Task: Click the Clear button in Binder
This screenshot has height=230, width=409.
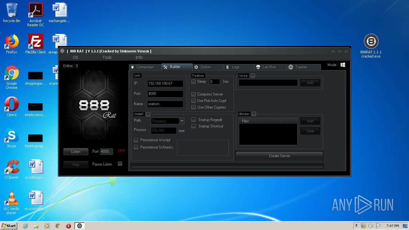Action: click(310, 131)
